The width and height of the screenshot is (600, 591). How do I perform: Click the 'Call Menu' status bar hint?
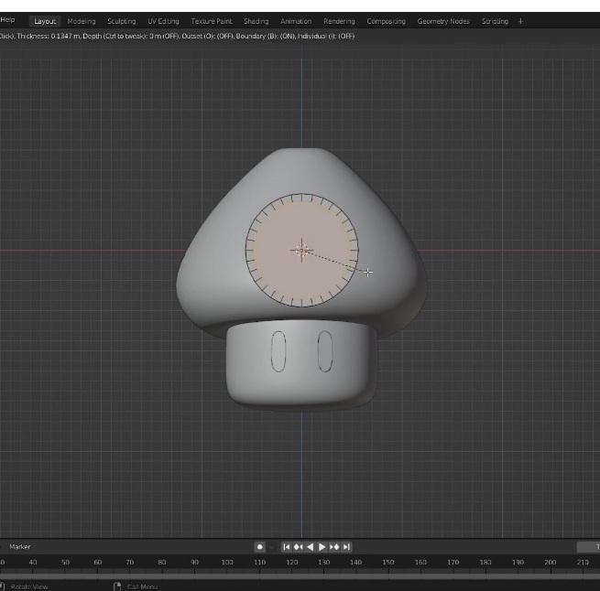(x=142, y=586)
